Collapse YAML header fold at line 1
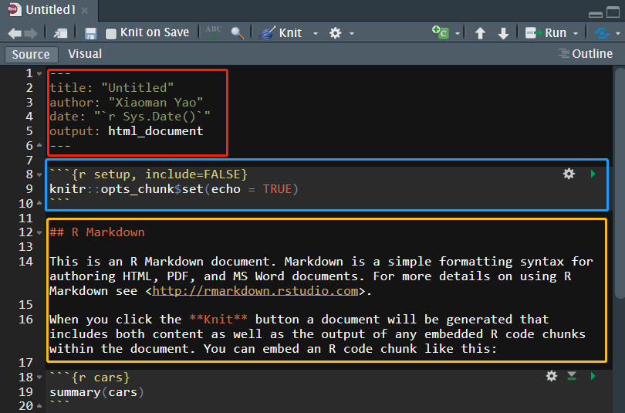Image resolution: width=625 pixels, height=413 pixels. (39, 74)
